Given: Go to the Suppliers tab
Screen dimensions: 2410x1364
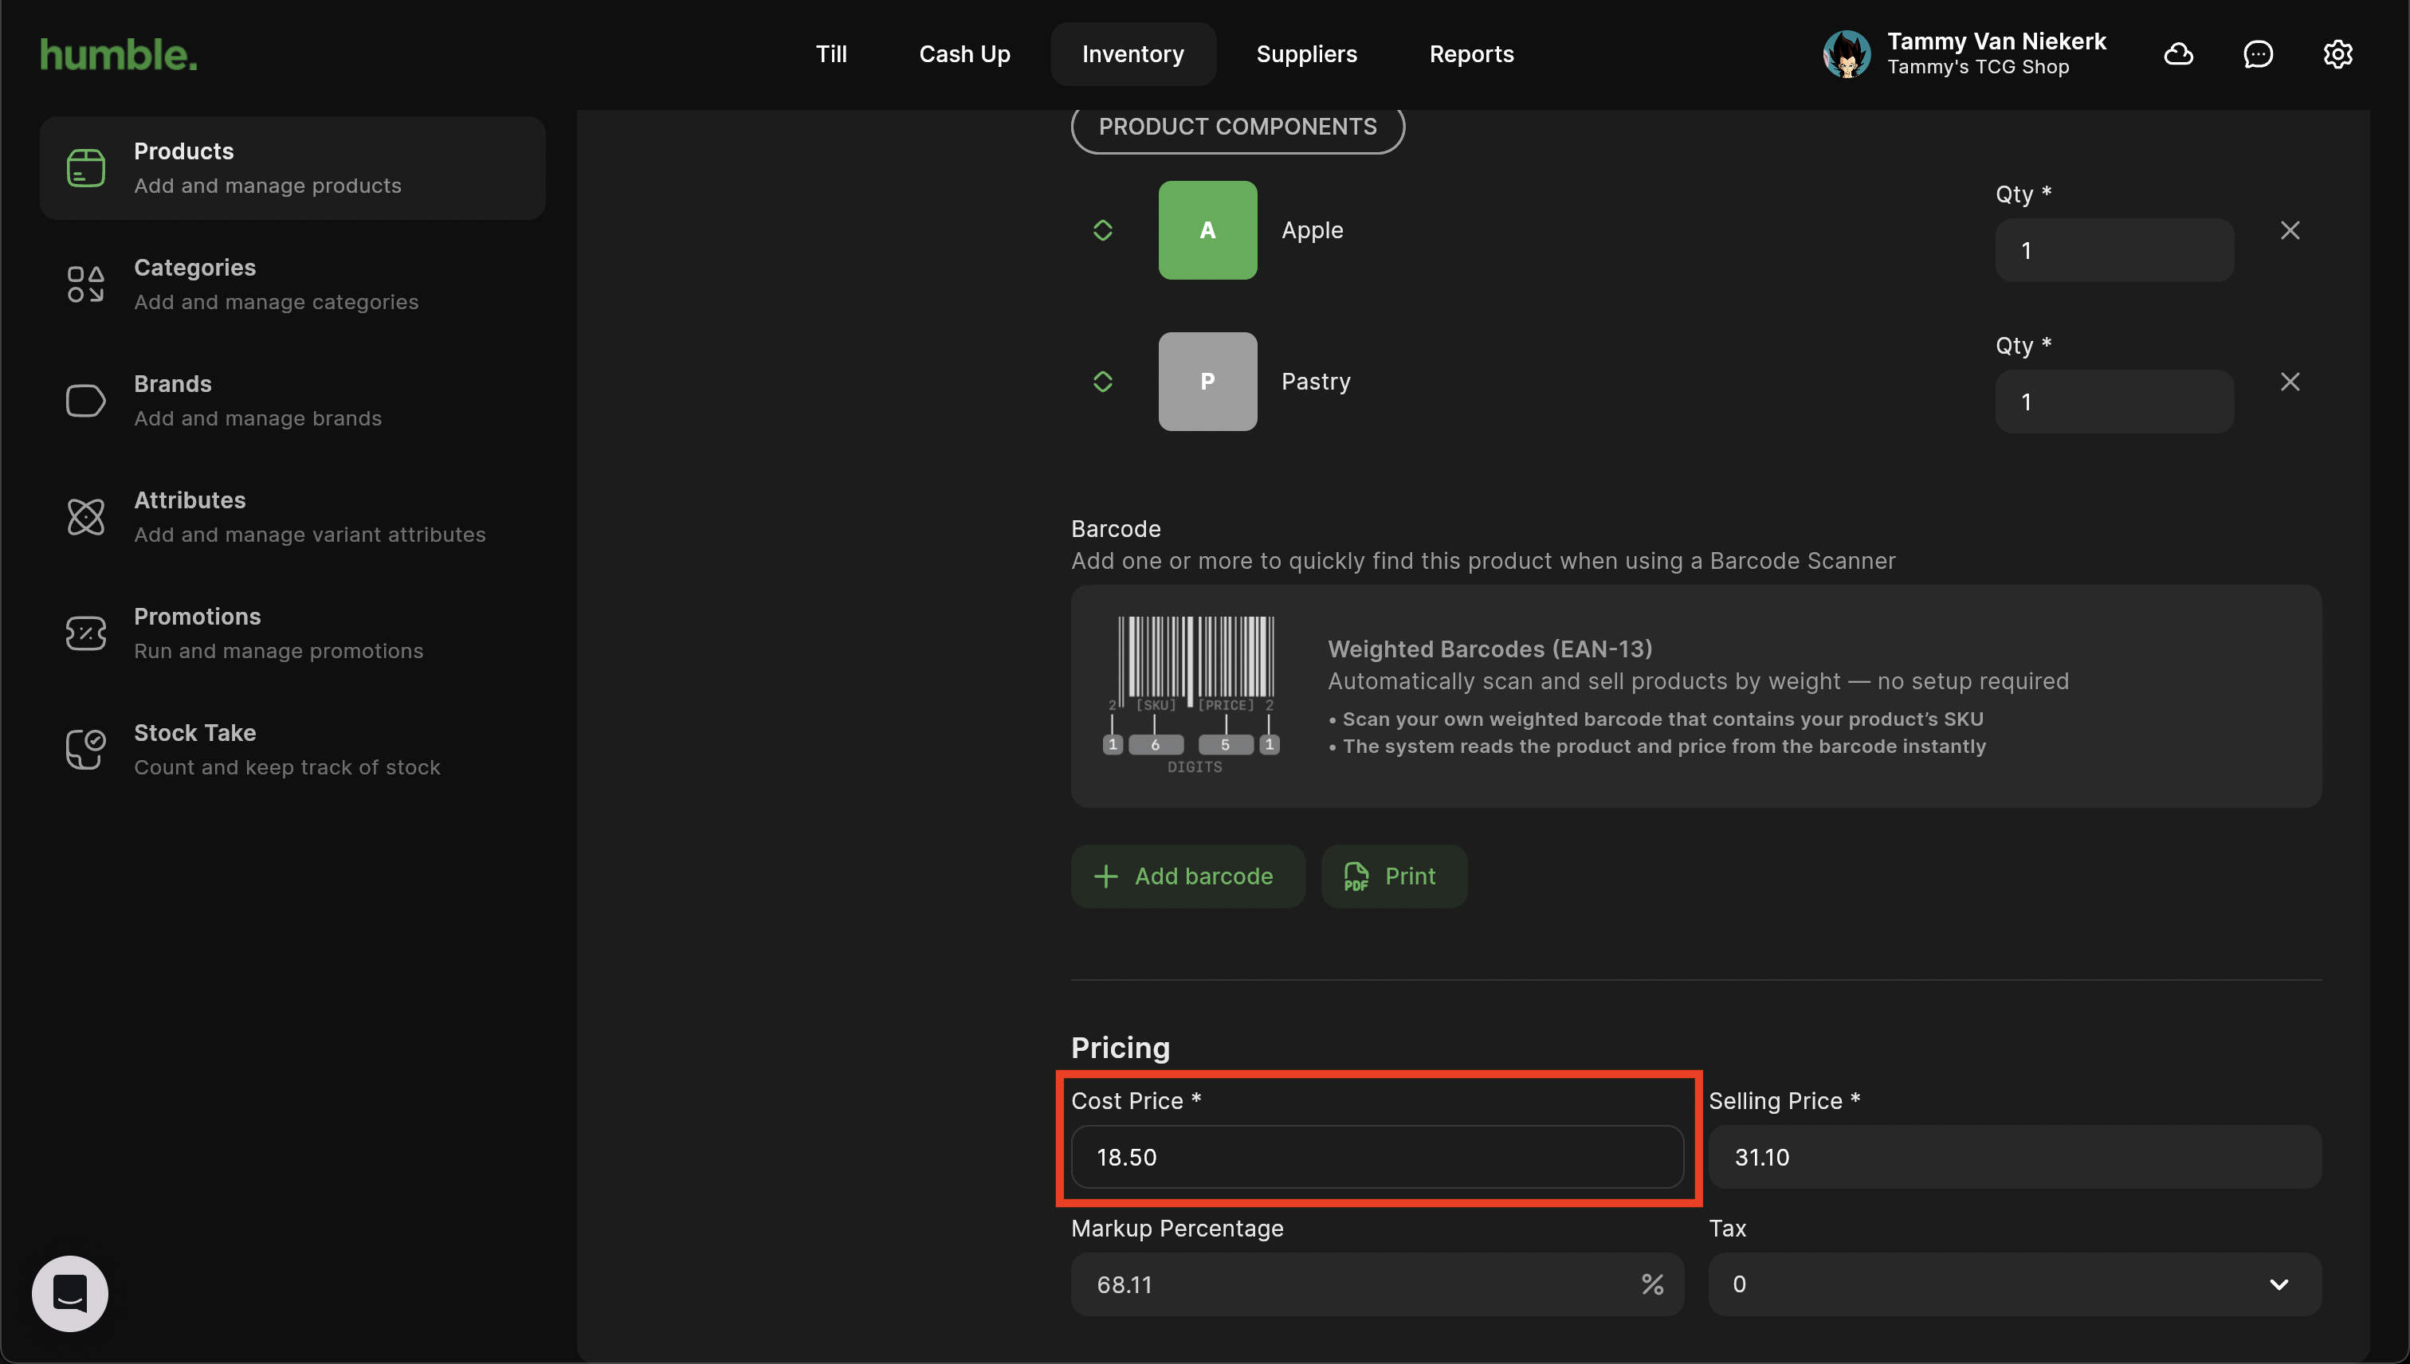Looking at the screenshot, I should 1305,54.
